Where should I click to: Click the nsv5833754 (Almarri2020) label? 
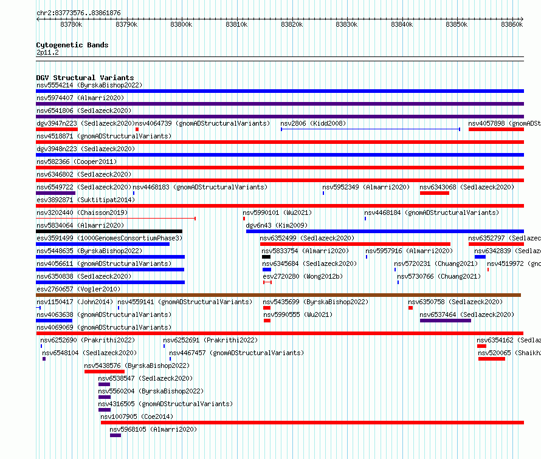pos(305,251)
